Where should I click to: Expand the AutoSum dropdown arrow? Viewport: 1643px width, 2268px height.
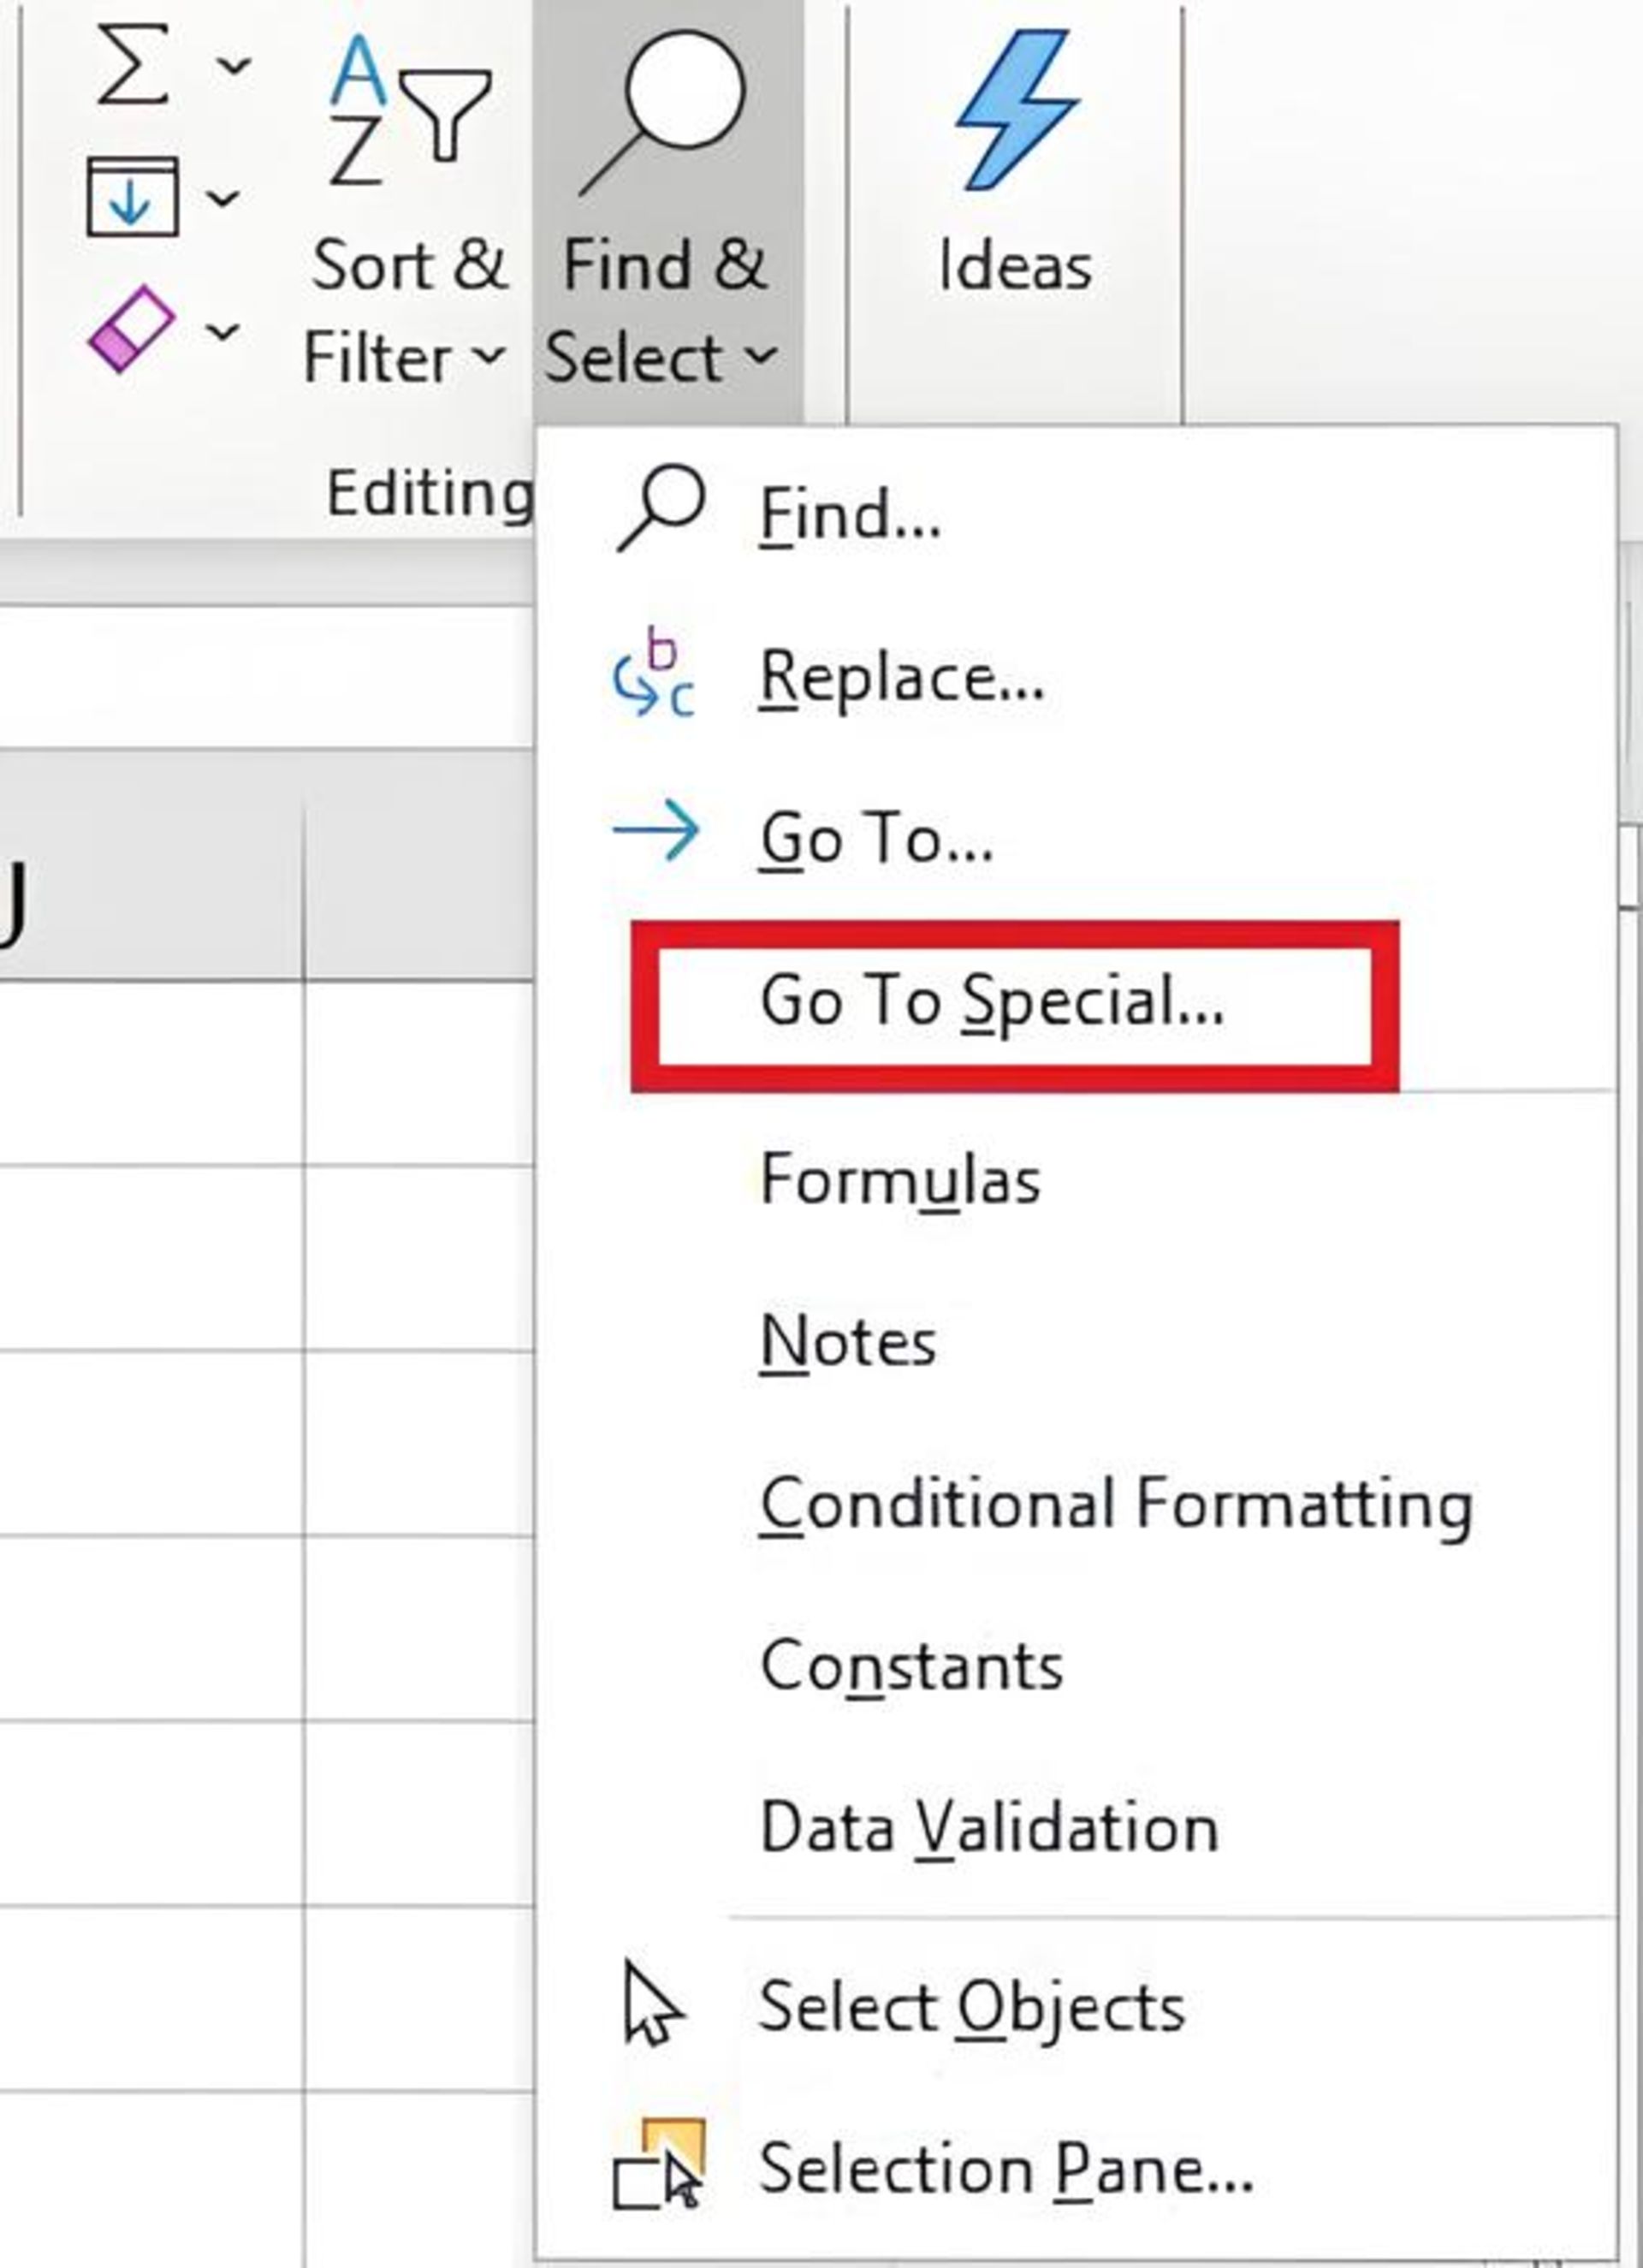coord(234,66)
